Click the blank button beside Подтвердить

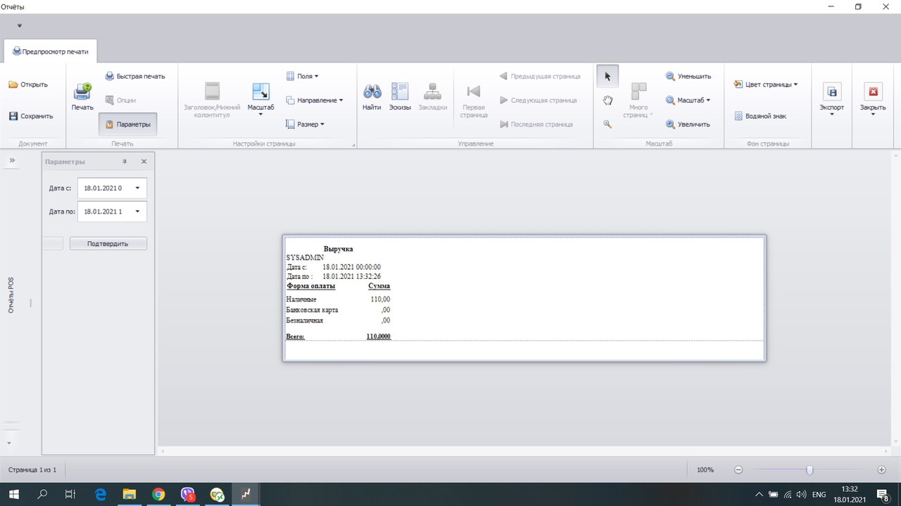[x=53, y=244]
